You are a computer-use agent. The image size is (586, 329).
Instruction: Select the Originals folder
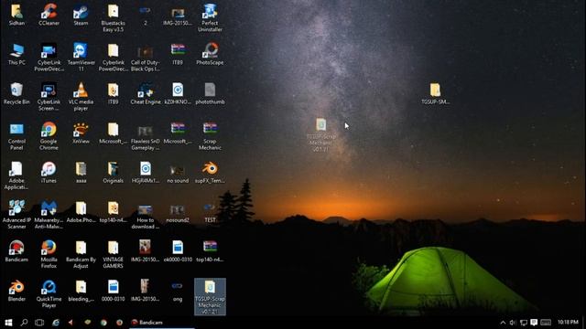click(x=113, y=173)
